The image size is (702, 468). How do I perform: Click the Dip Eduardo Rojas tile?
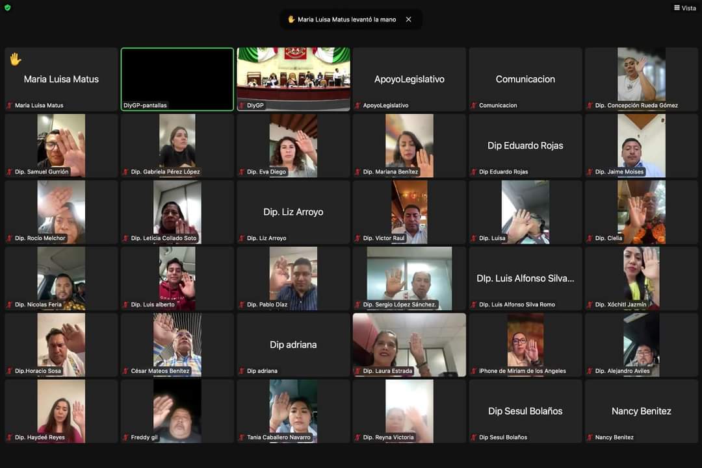(525, 145)
